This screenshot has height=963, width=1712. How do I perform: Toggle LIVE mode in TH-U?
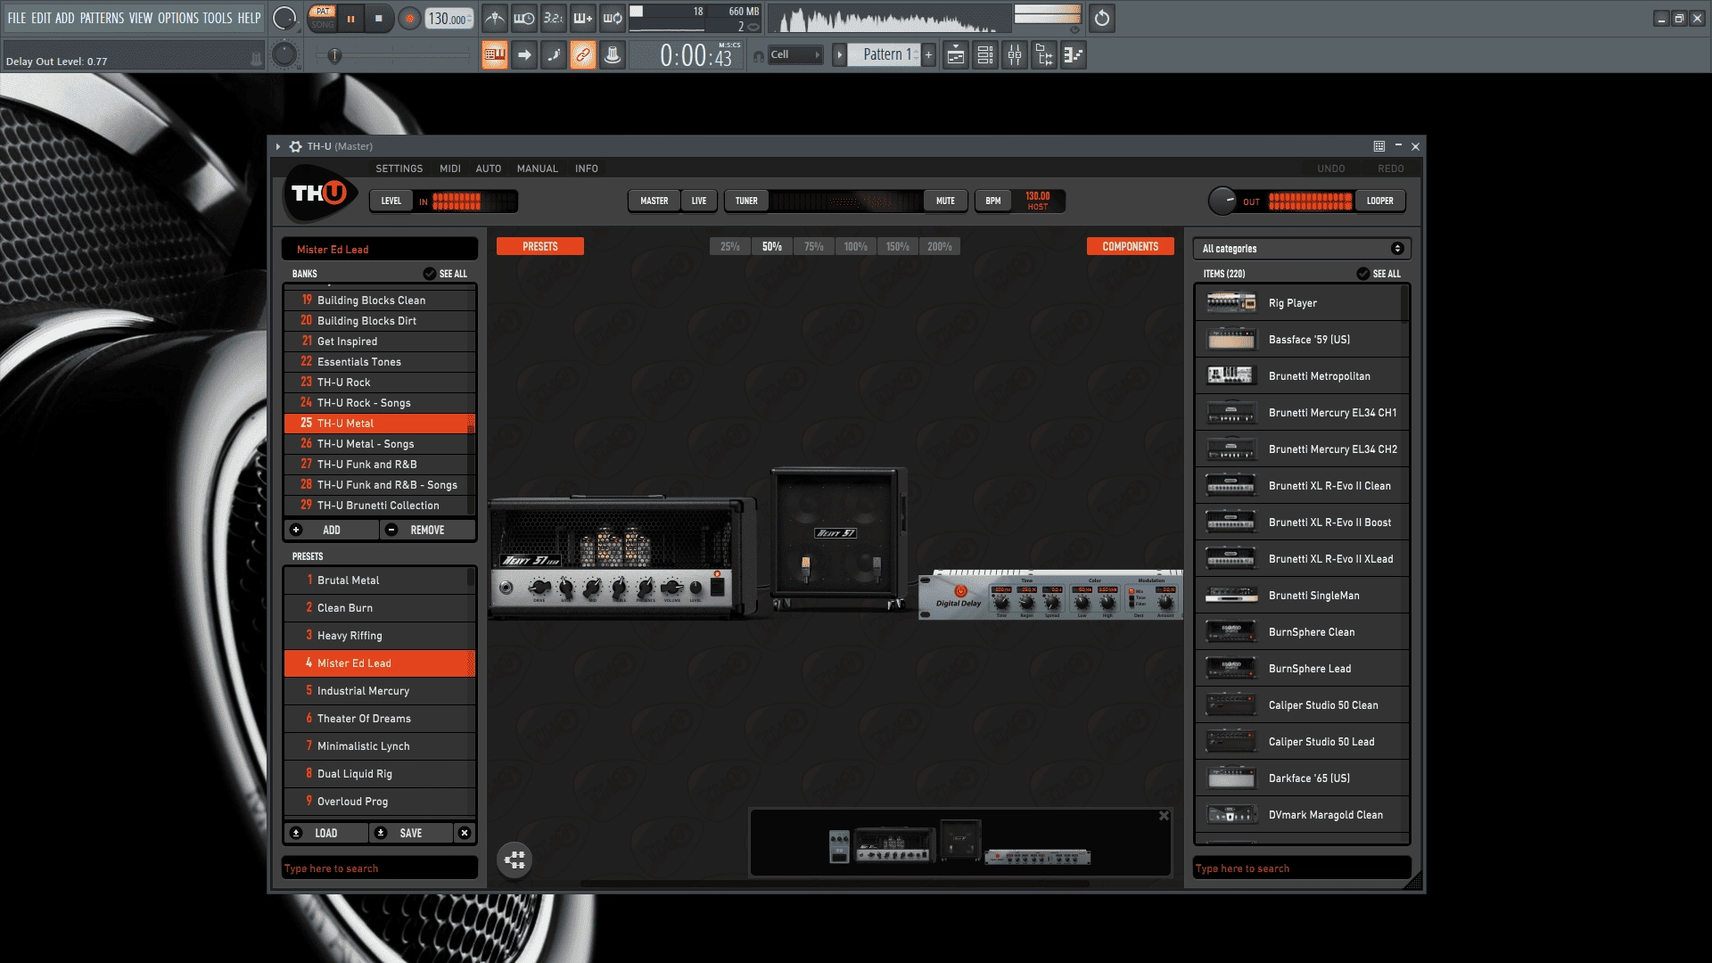click(699, 202)
